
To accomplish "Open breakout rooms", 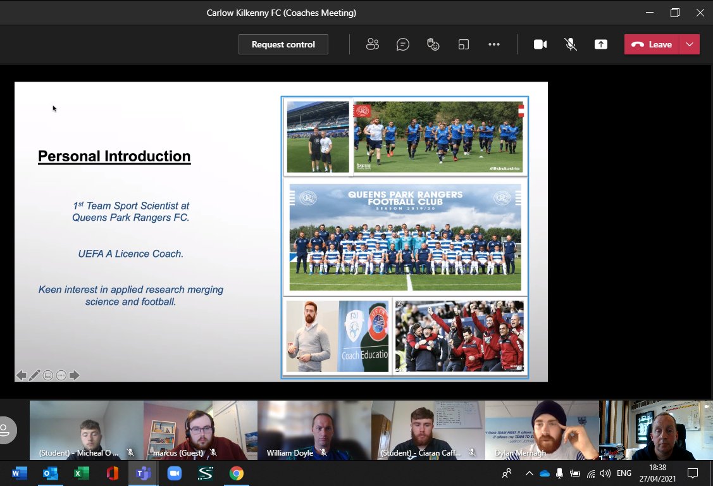I will click(x=464, y=44).
